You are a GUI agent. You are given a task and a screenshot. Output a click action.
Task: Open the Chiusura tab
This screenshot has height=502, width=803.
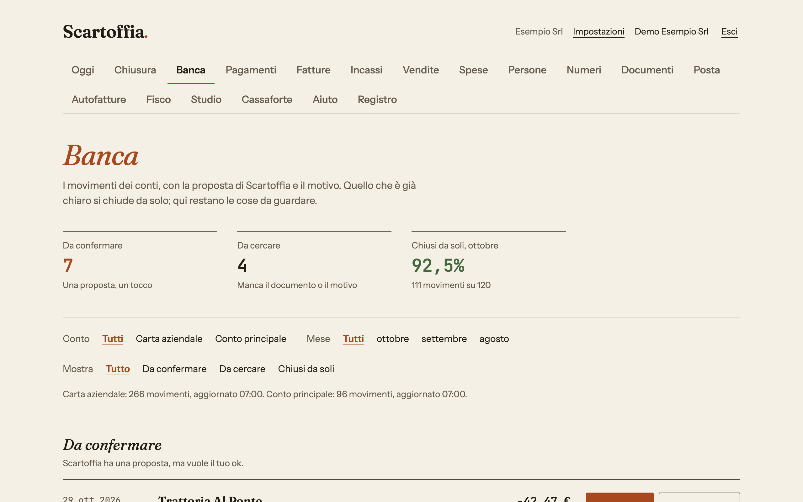point(135,70)
